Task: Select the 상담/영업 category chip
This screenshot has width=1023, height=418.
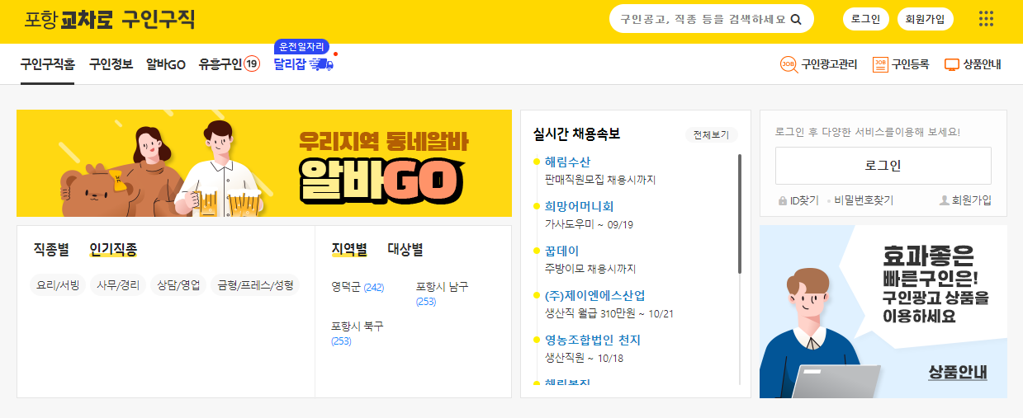Action: tap(178, 285)
